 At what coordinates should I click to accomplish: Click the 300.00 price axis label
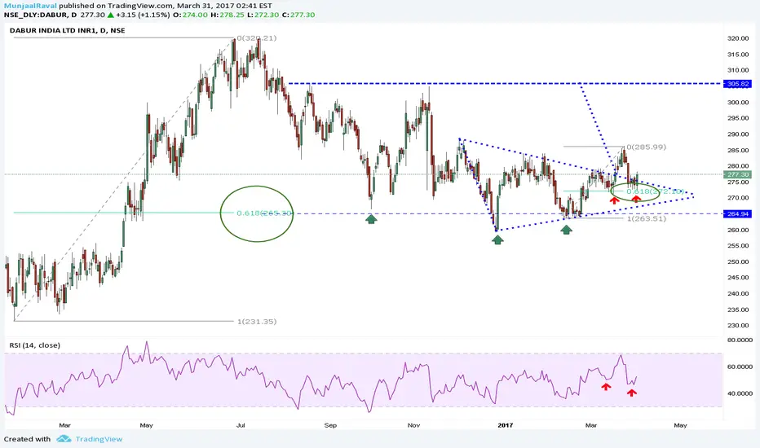(738, 102)
